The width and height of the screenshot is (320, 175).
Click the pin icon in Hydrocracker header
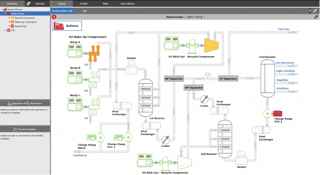click(x=316, y=17)
